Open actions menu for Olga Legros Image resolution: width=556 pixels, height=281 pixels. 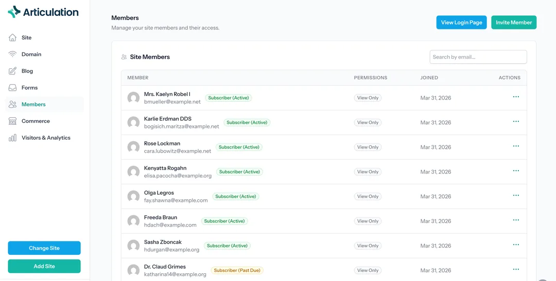click(x=516, y=196)
